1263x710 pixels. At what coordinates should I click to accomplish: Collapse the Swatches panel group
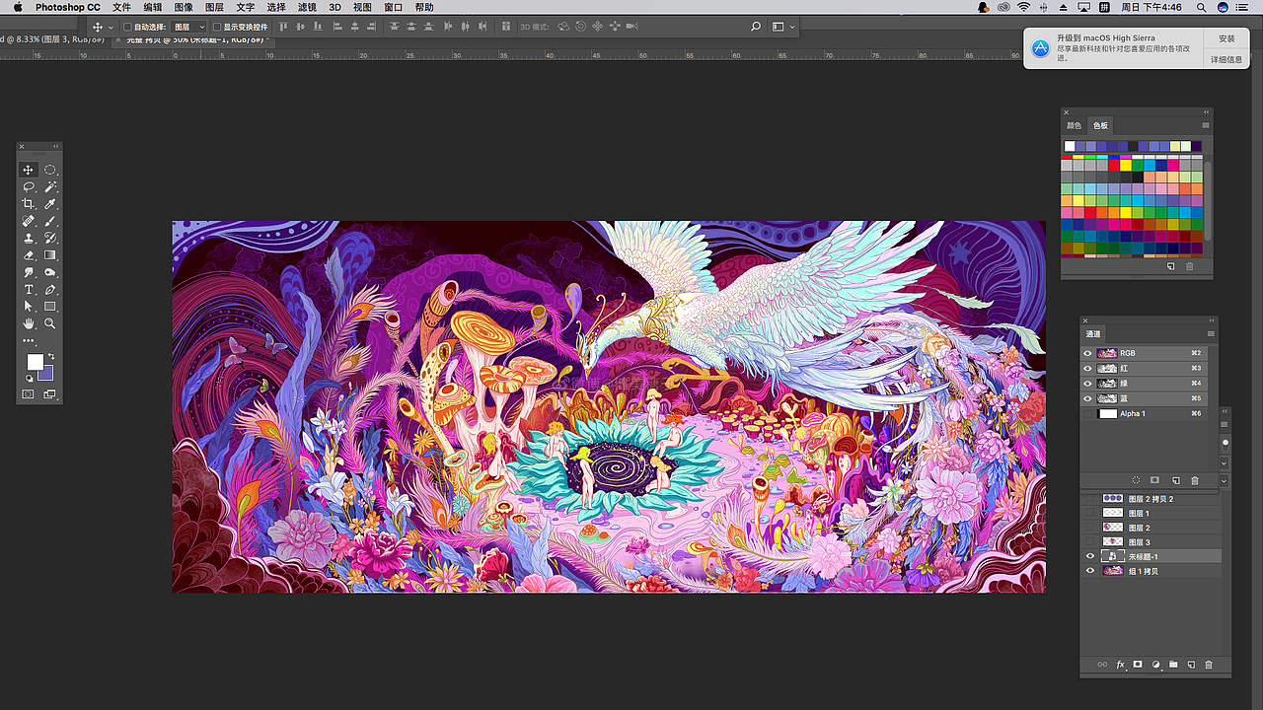click(x=1206, y=112)
